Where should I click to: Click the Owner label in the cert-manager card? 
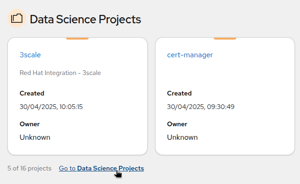[177, 124]
